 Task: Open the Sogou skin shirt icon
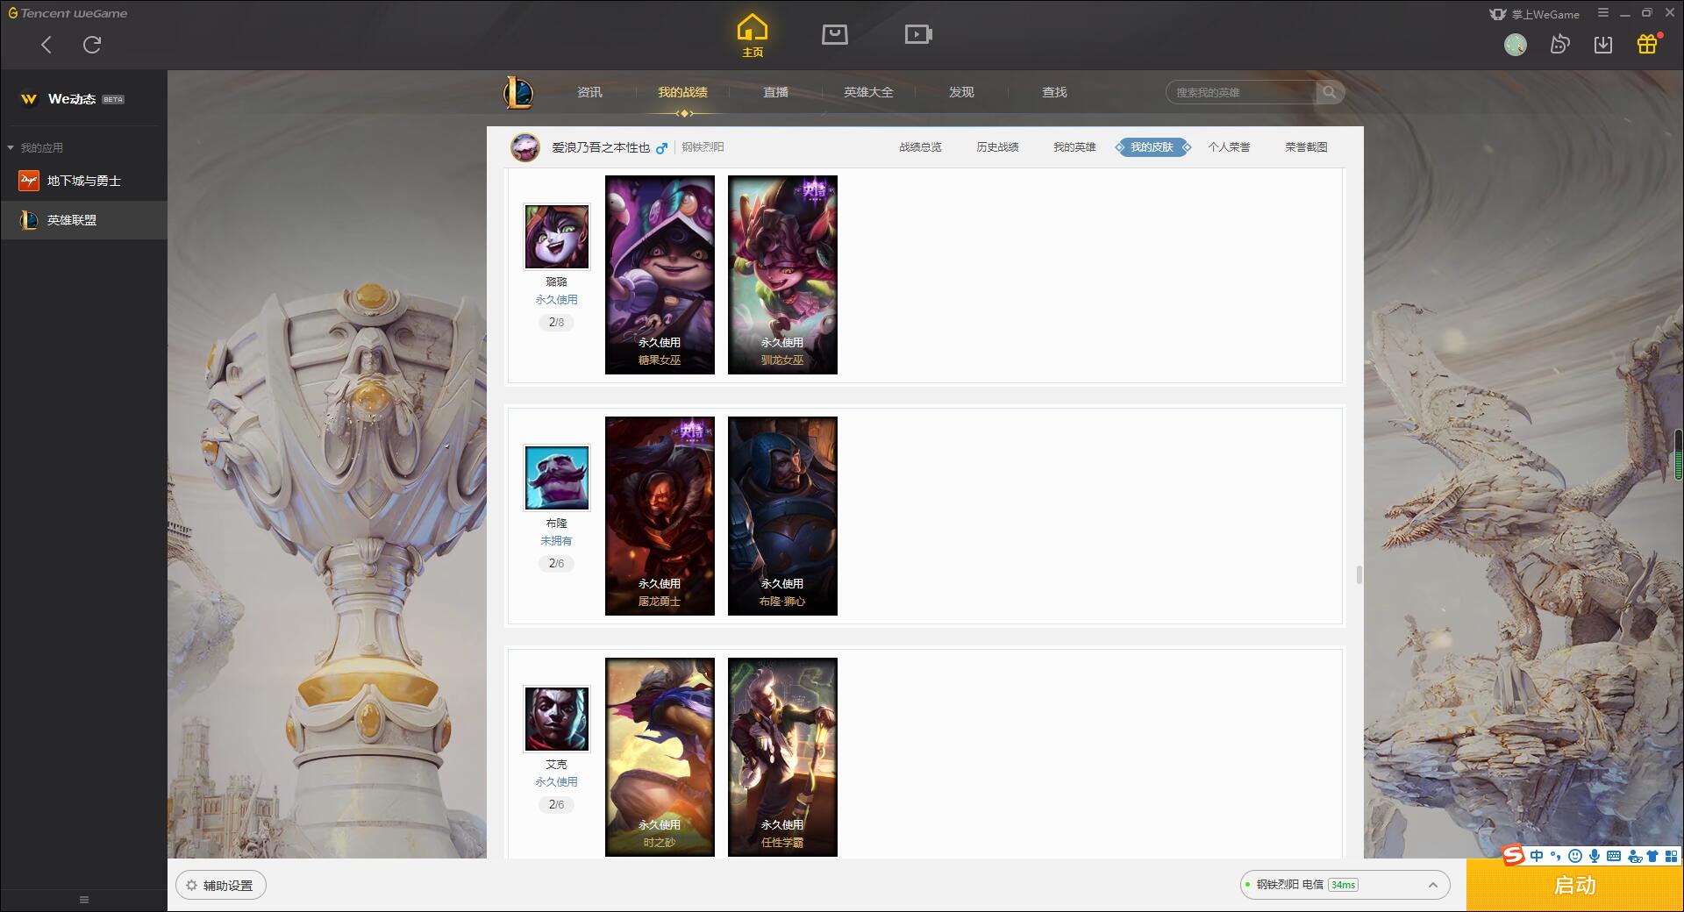(x=1652, y=856)
